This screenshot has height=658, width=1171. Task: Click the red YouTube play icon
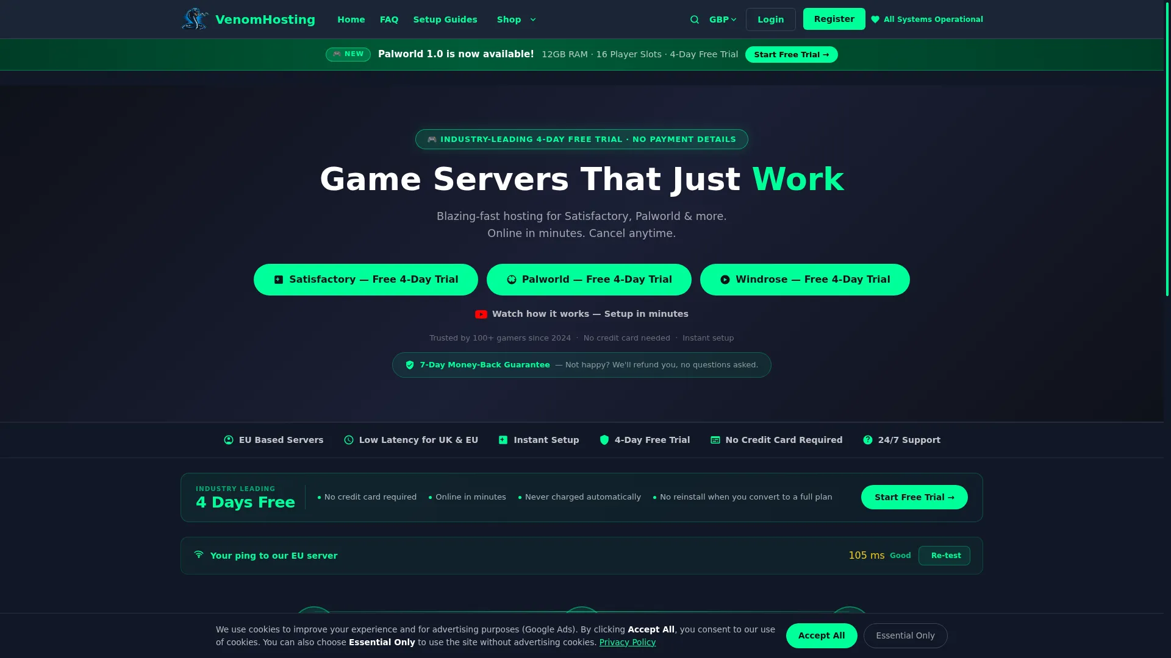point(481,314)
